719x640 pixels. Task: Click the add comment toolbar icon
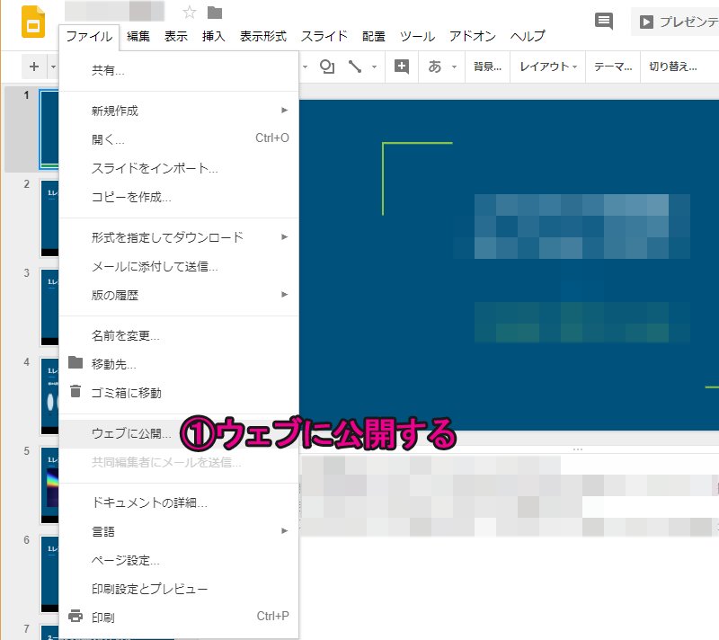click(x=402, y=67)
